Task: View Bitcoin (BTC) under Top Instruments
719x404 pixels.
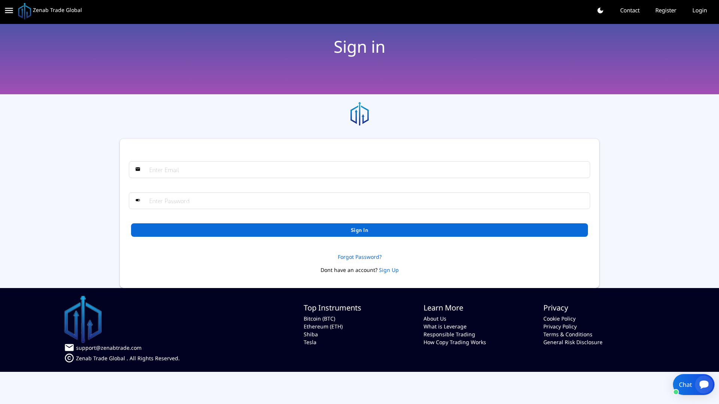Action: click(319, 318)
